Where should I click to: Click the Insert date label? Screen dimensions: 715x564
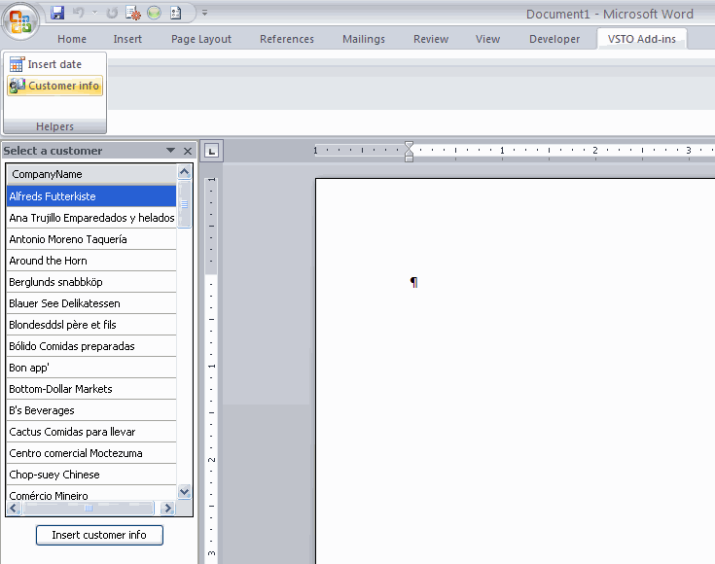[x=54, y=64]
